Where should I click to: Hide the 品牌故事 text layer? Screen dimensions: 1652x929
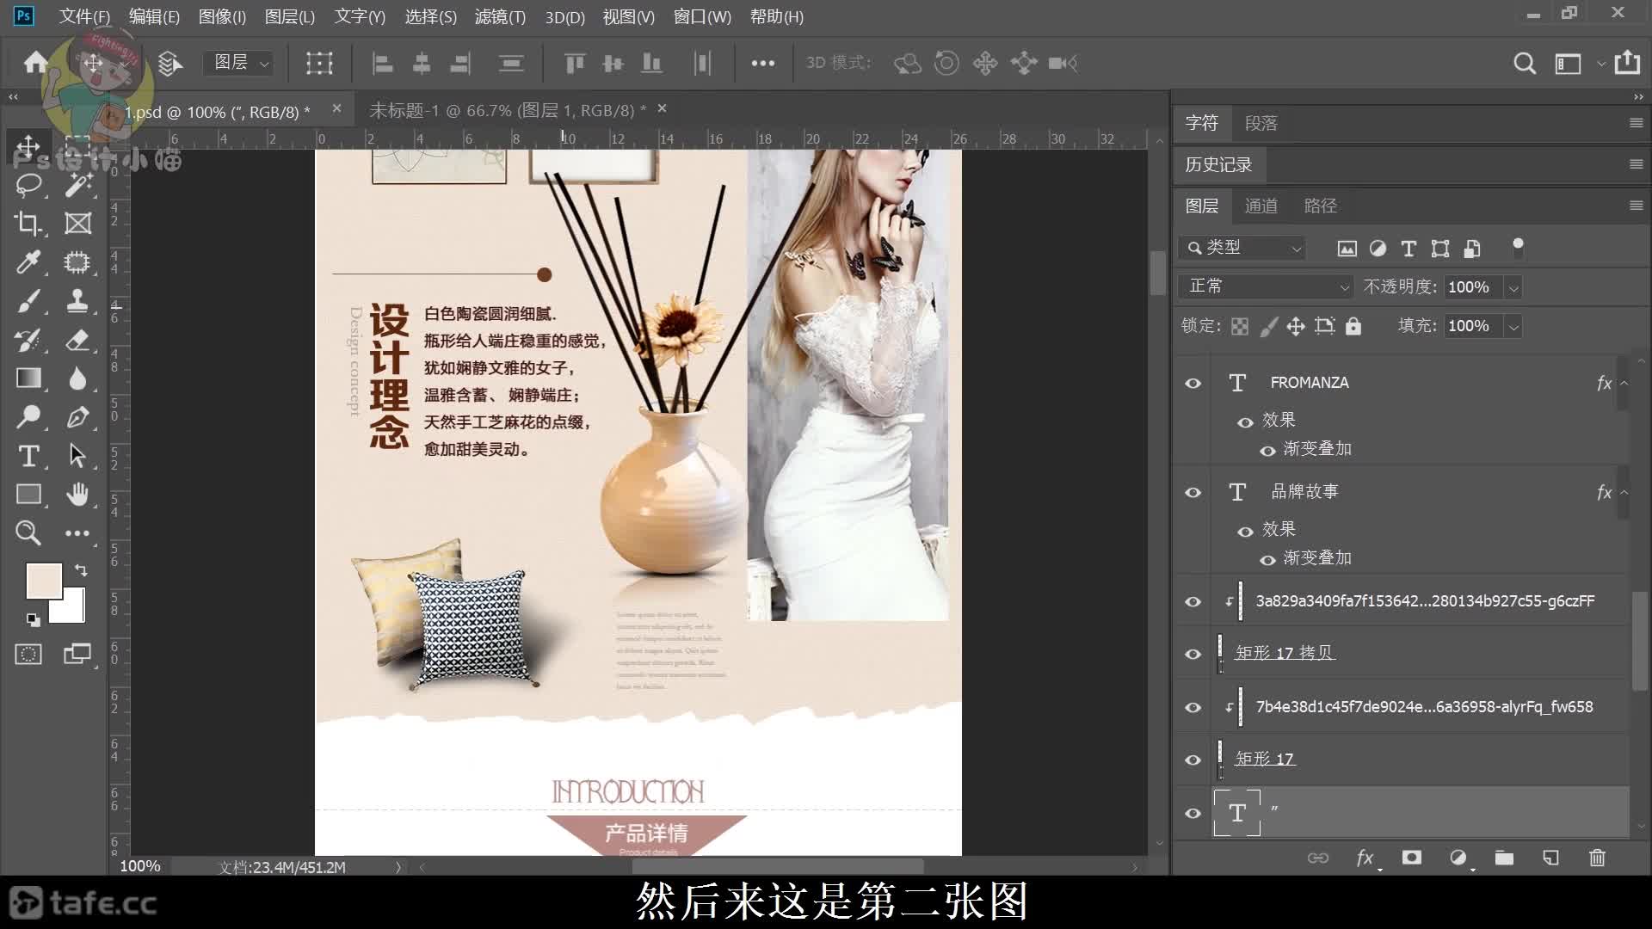[1193, 492]
